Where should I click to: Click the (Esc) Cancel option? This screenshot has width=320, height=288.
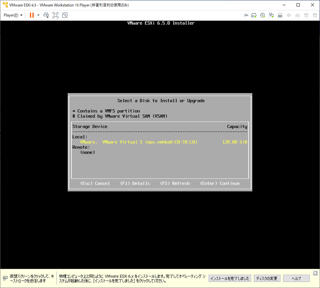pos(95,183)
